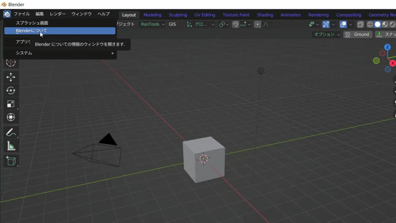
Task: Select the point light object in the viewport
Action: [261, 71]
